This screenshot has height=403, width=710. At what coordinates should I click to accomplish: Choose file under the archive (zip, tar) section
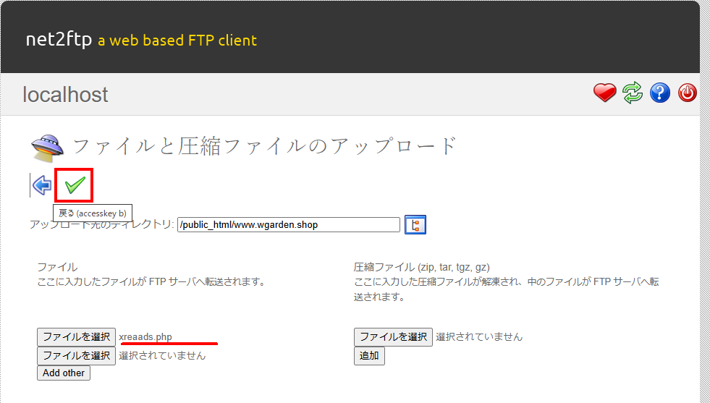click(x=393, y=336)
